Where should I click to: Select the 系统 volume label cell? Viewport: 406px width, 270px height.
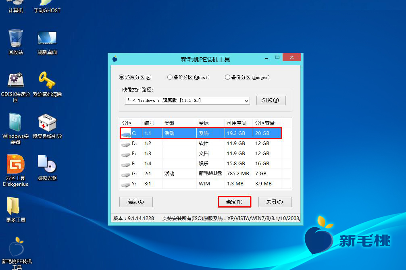point(204,133)
